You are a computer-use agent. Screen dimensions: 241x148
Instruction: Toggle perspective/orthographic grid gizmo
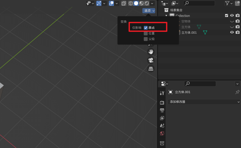coord(151,69)
